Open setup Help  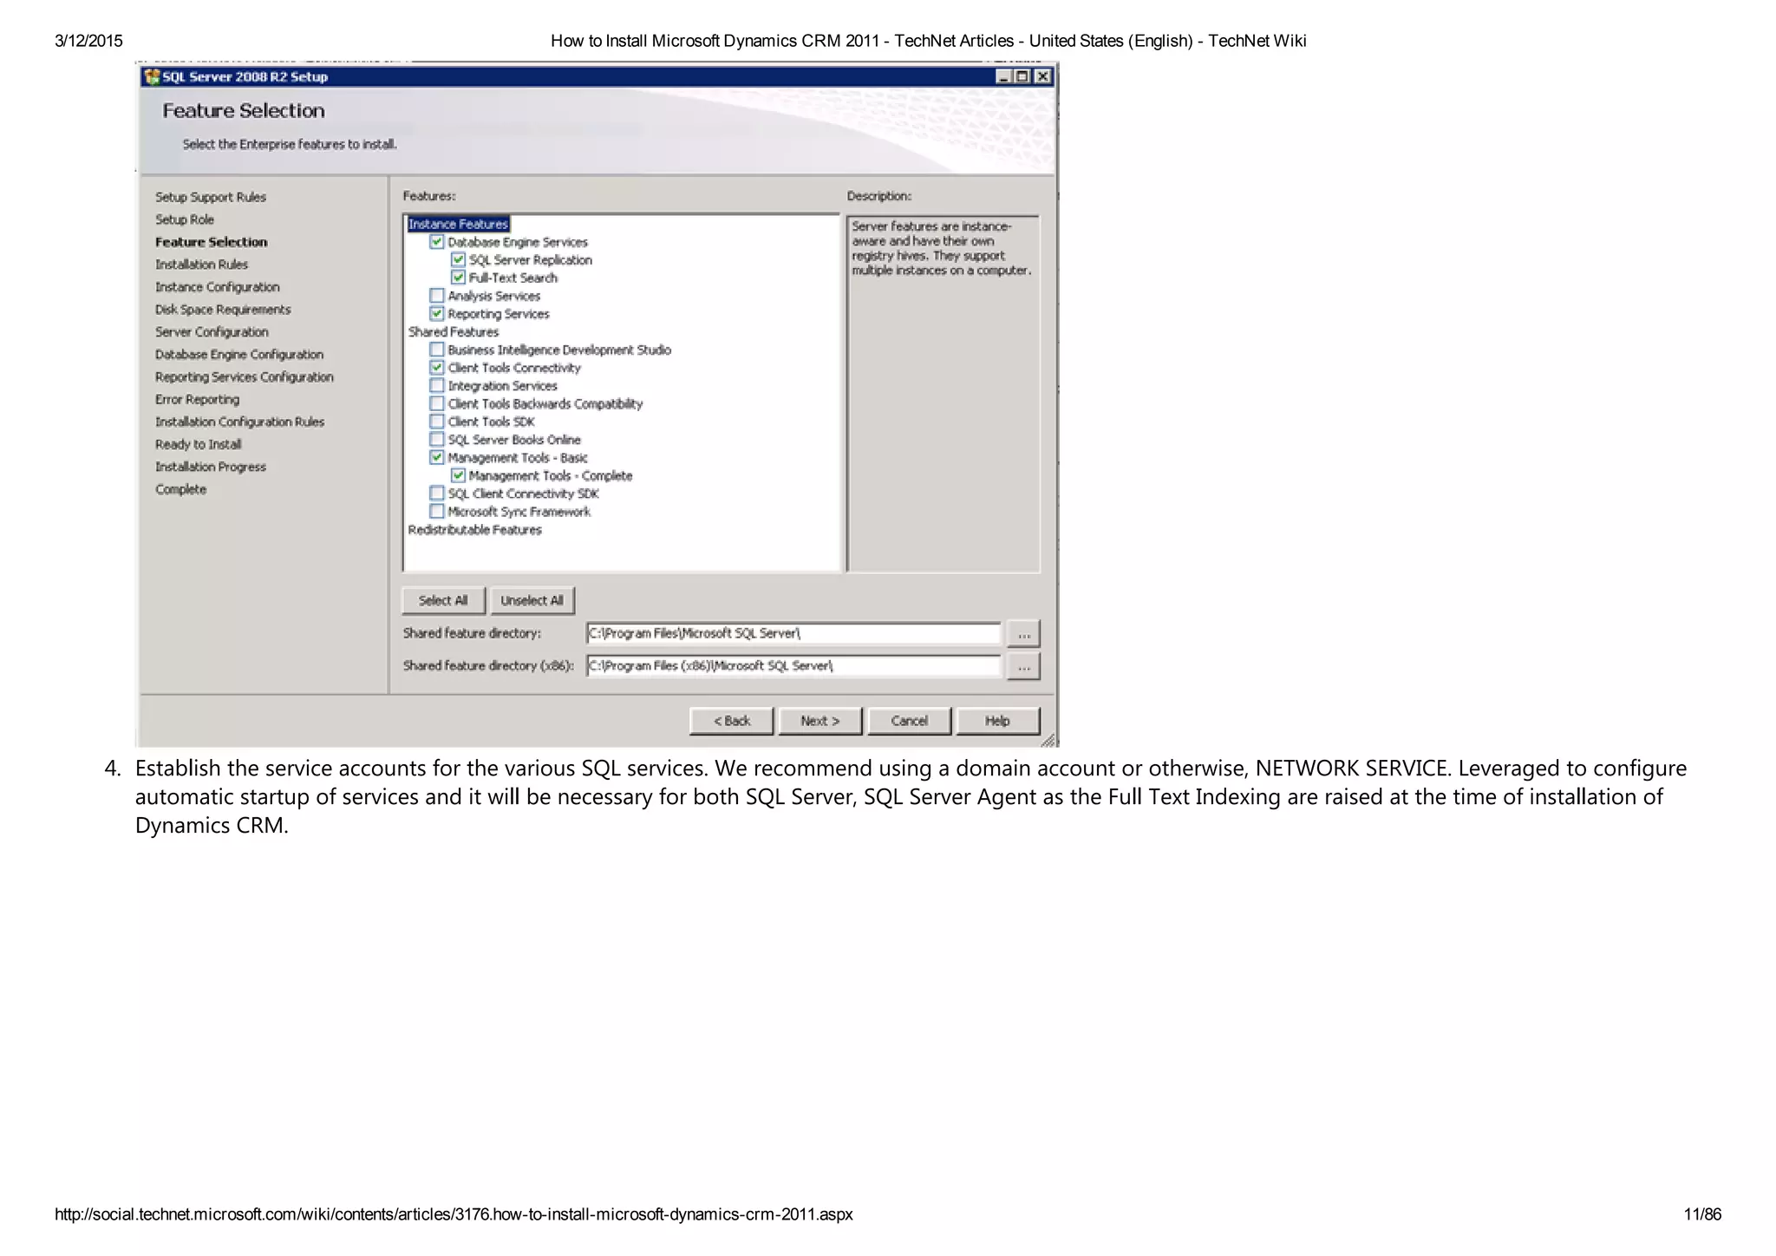click(997, 721)
